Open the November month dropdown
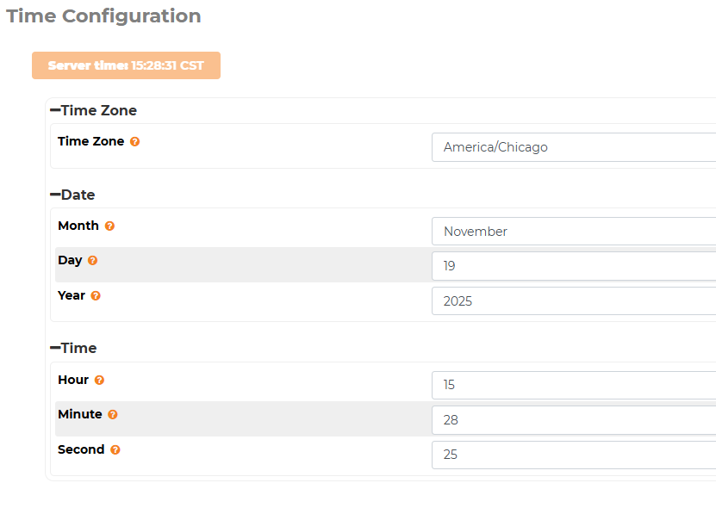716x514 pixels. [573, 232]
